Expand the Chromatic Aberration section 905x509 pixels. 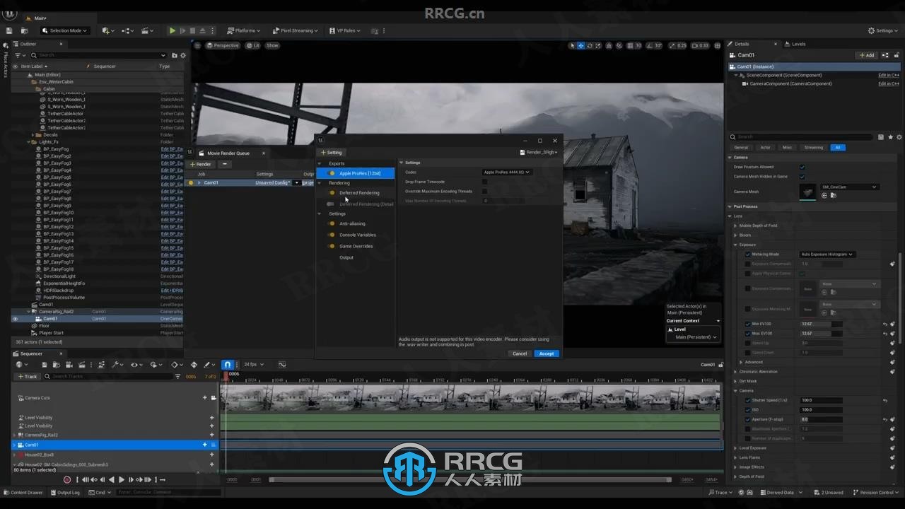735,371
